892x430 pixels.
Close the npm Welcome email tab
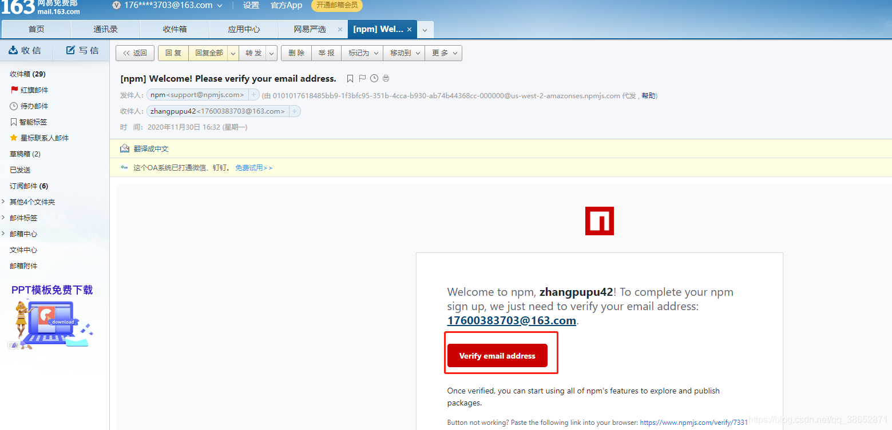pos(409,29)
